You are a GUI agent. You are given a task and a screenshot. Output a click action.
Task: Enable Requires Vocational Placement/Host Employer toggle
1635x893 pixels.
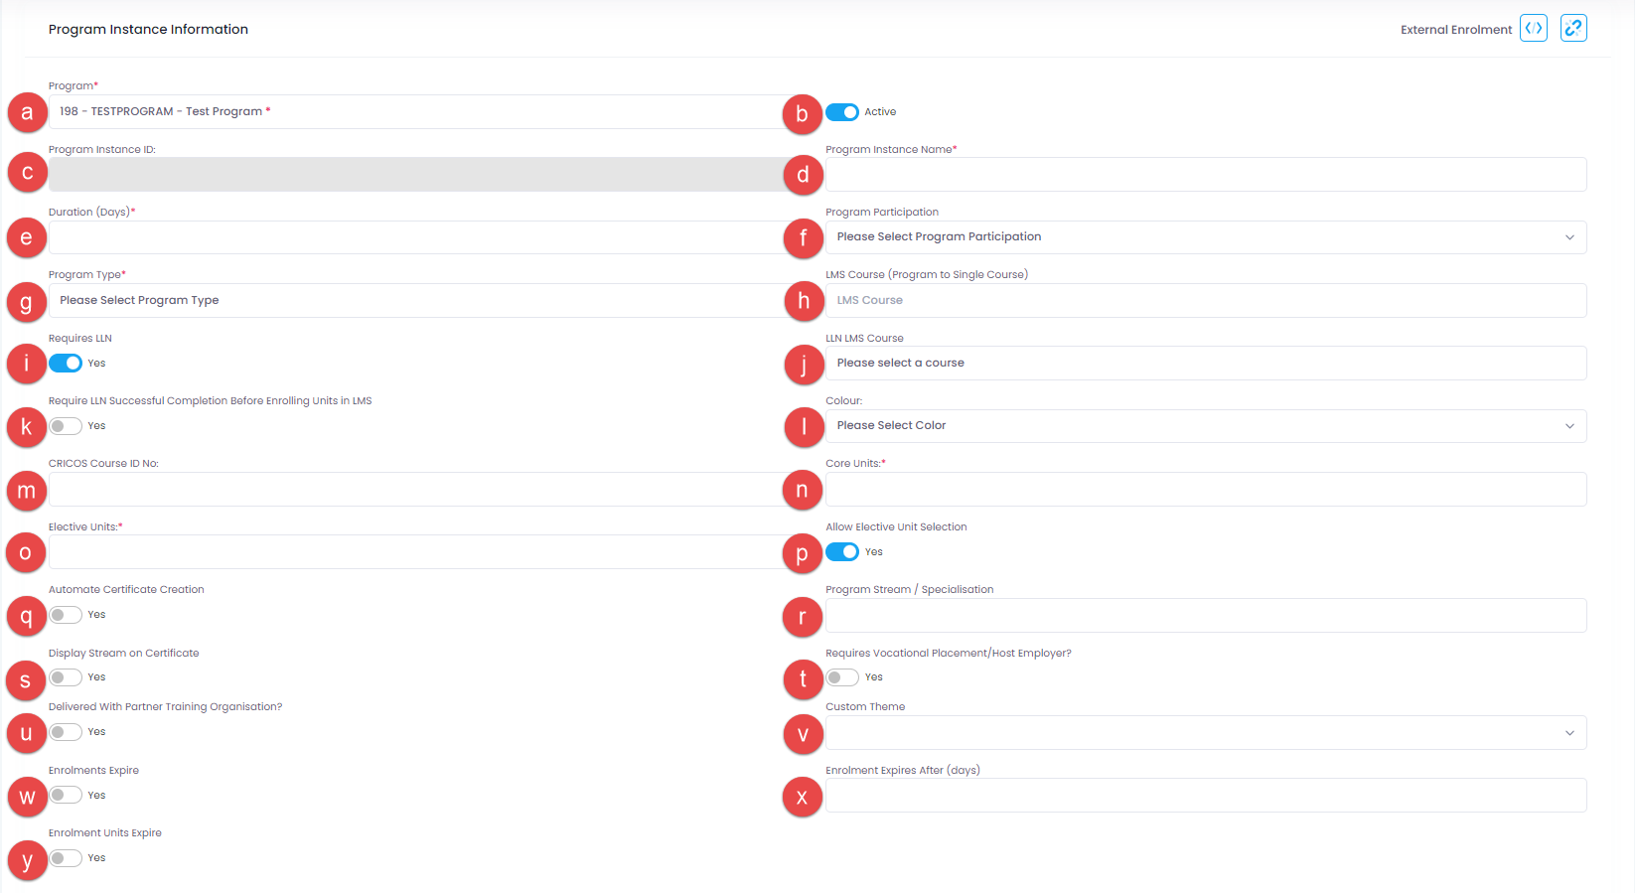(842, 677)
